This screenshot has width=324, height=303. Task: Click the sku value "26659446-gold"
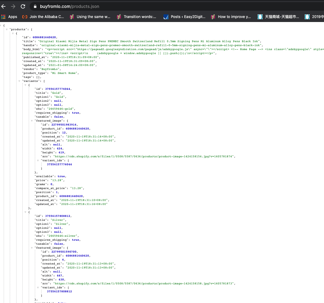point(60,109)
